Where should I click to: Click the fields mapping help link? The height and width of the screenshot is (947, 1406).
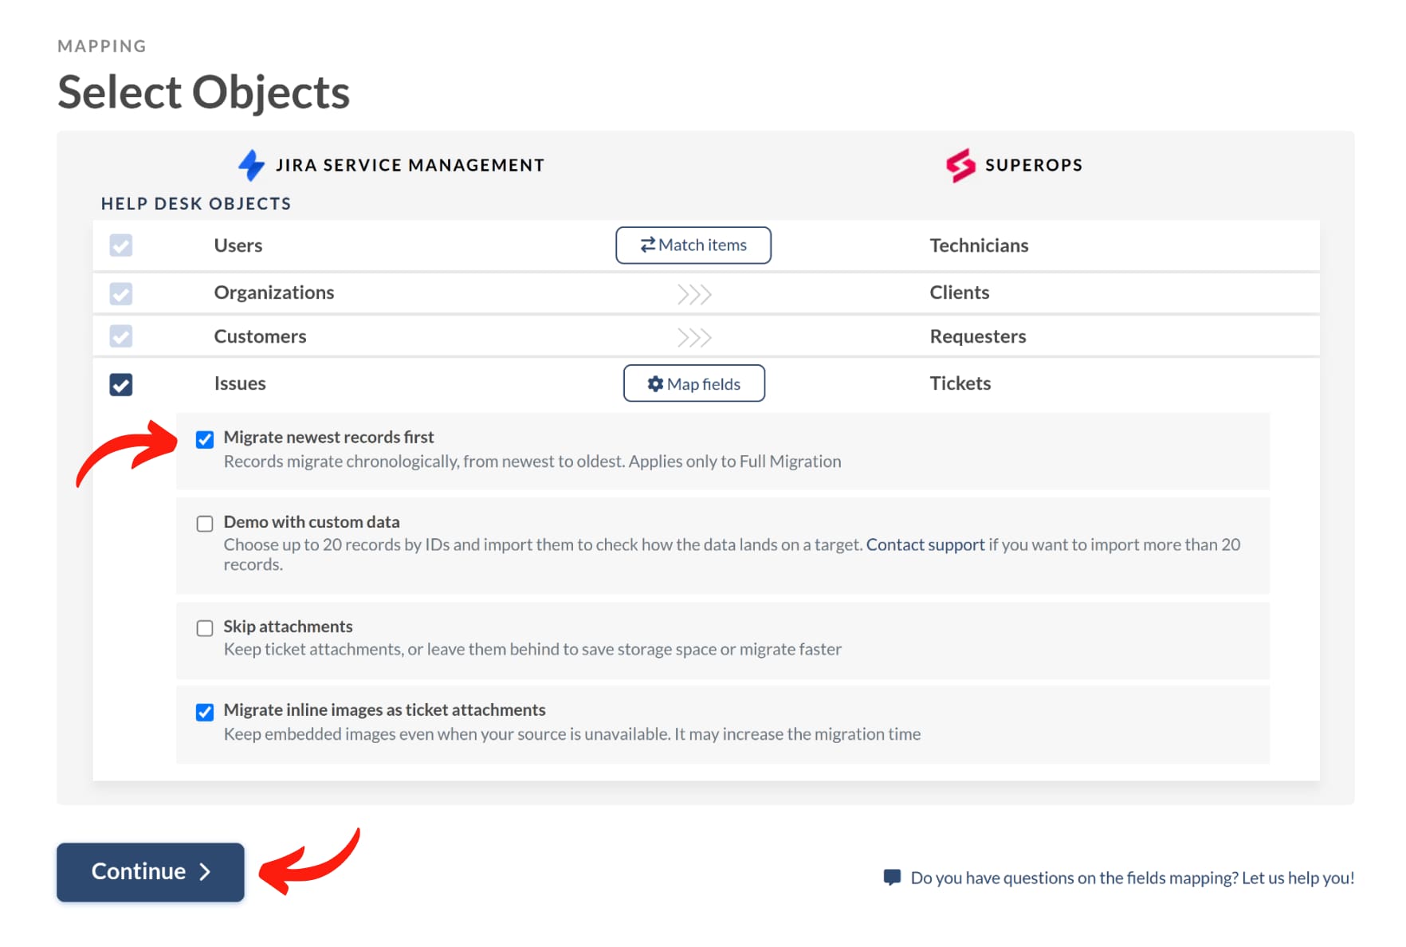coord(1132,878)
